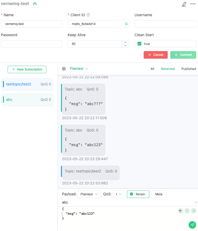Image resolution: width=198 pixels, height=231 pixels.
Task: Open the three-dot more options menu
Action: [193, 4]
